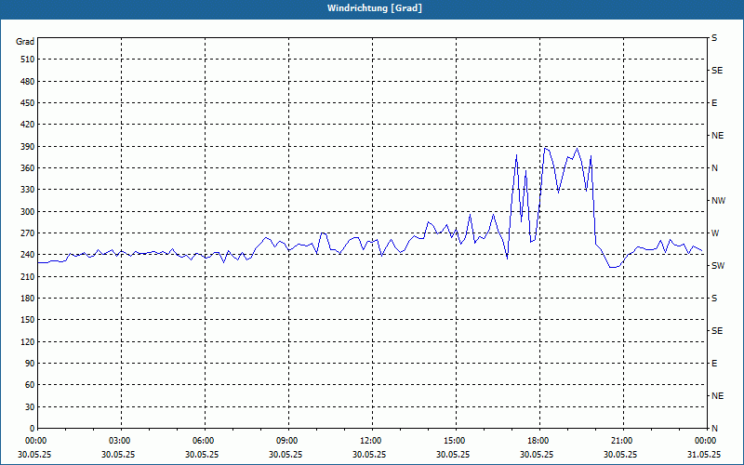
Task: Click the 390 value on the left axis
Action: pyautogui.click(x=28, y=147)
